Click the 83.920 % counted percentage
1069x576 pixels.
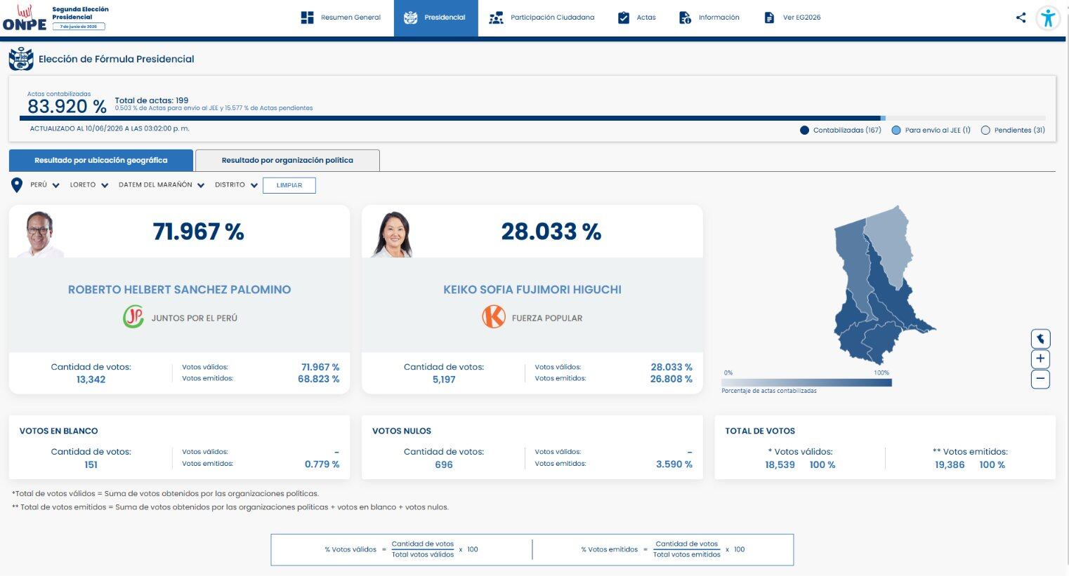click(x=67, y=107)
